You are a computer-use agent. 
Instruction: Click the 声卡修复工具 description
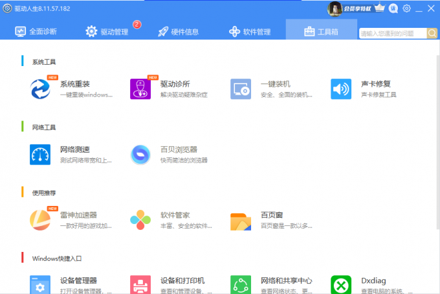click(x=379, y=95)
